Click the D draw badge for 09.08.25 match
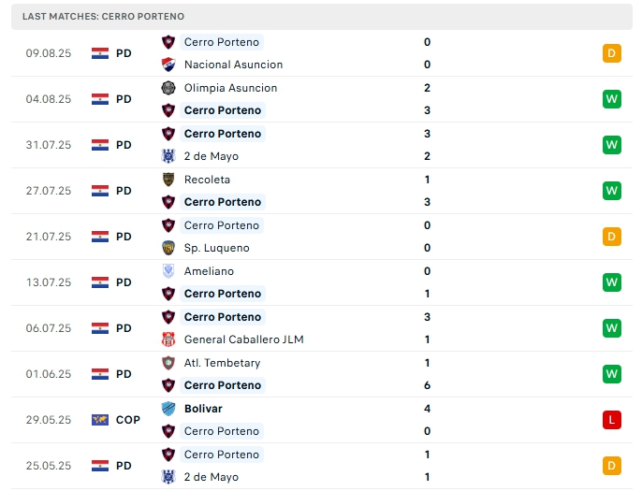The width and height of the screenshot is (642, 491). (x=612, y=53)
